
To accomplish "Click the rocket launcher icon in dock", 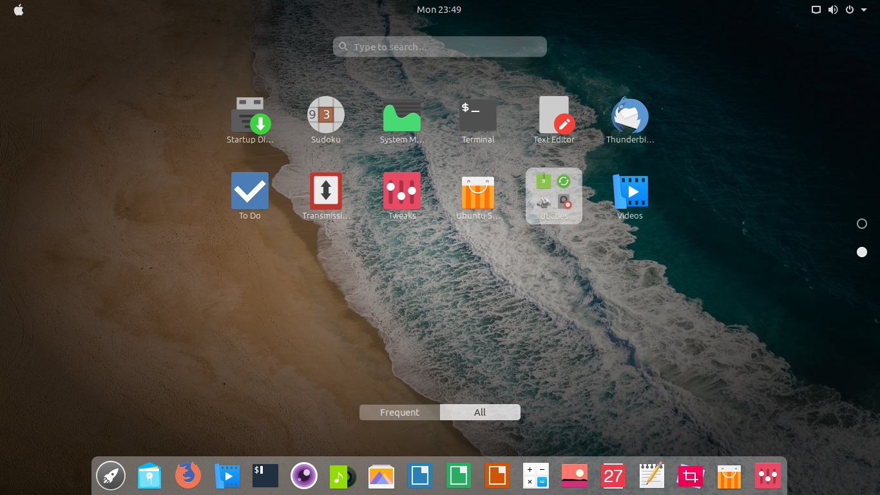I will coord(111,476).
